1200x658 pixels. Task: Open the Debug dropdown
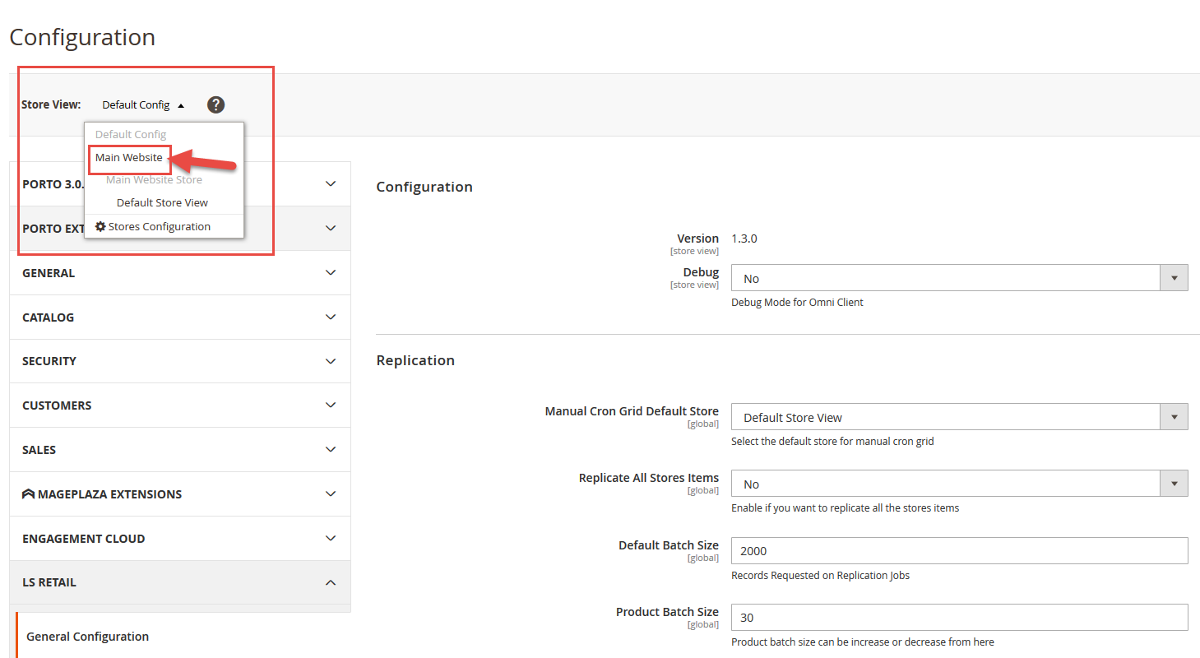(x=959, y=279)
